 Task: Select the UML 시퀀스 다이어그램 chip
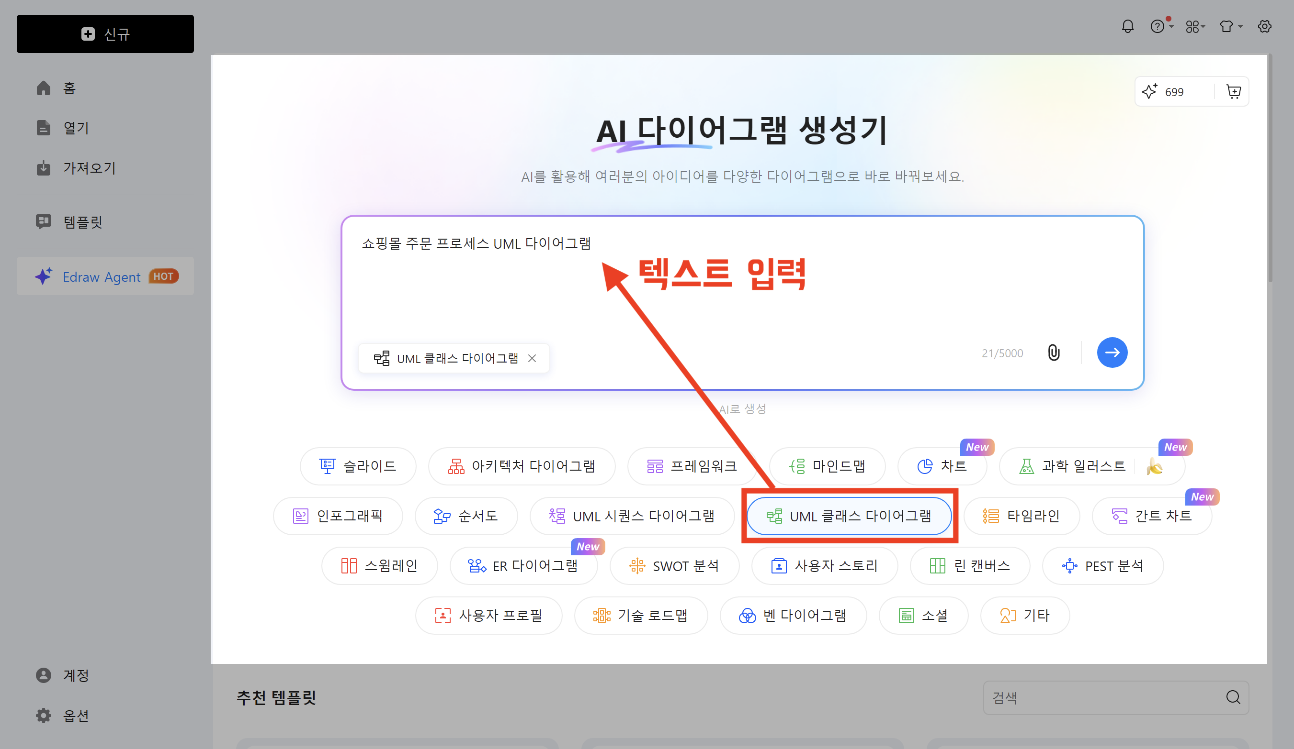(x=632, y=516)
